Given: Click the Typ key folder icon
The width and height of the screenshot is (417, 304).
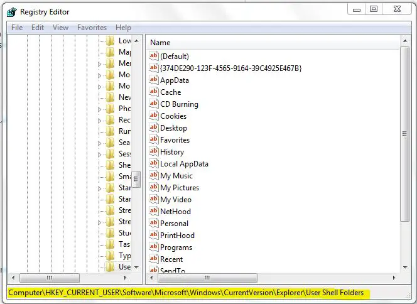Looking at the screenshot, I should [110, 256].
